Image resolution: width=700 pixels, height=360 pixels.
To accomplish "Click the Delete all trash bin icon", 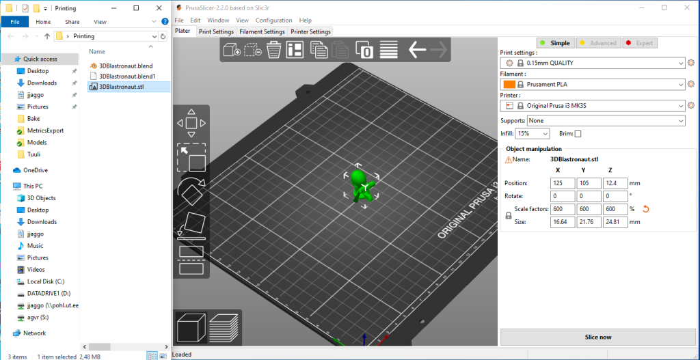I will (273, 49).
